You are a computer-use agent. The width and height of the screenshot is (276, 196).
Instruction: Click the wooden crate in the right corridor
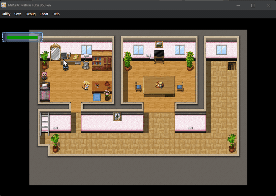coord(232,66)
